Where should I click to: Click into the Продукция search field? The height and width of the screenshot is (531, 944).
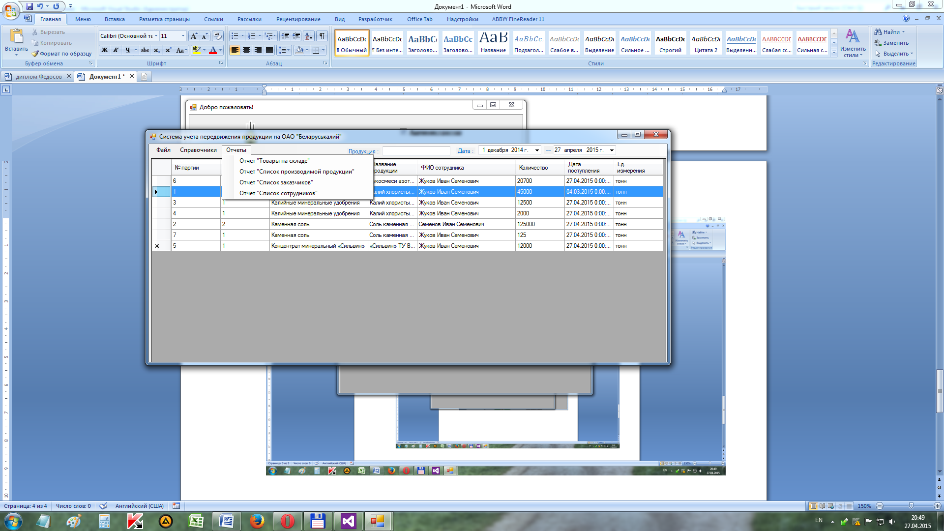pyautogui.click(x=416, y=151)
